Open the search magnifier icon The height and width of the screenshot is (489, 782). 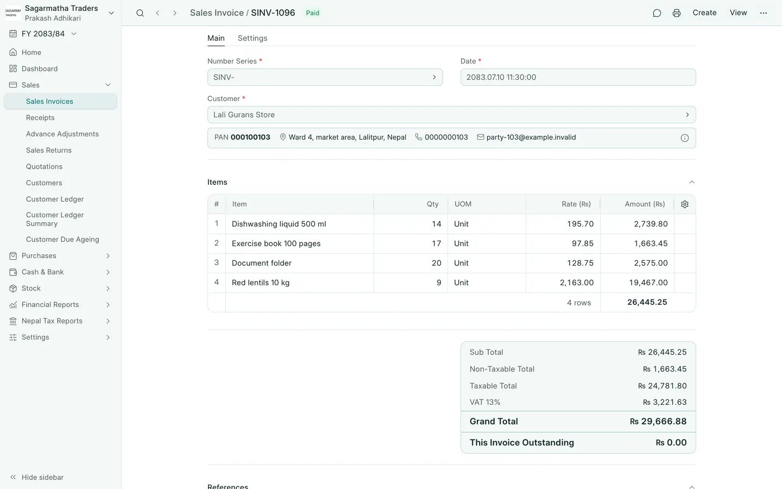[x=140, y=13]
